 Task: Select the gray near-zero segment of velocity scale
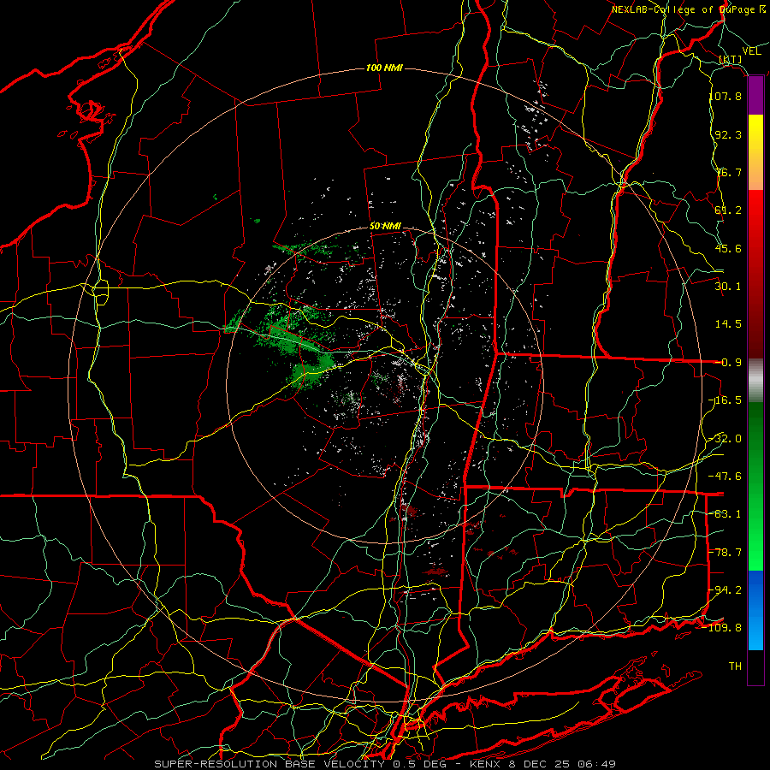(755, 381)
